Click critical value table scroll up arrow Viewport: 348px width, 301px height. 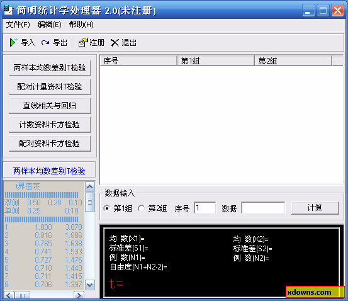89,187
